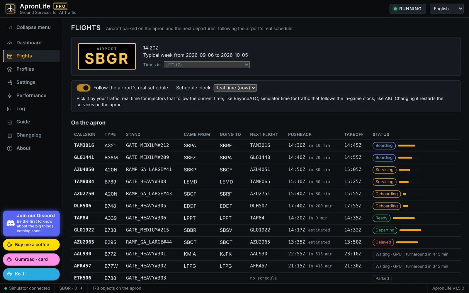Click the SBGR · 31 status bar entry
The image size is (469, 293).
tap(71, 288)
